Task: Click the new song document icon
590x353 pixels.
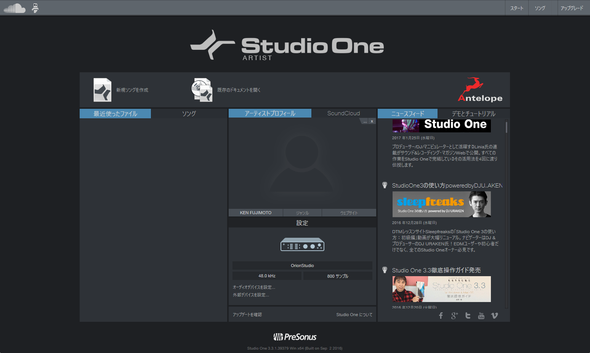Action: 103,90
